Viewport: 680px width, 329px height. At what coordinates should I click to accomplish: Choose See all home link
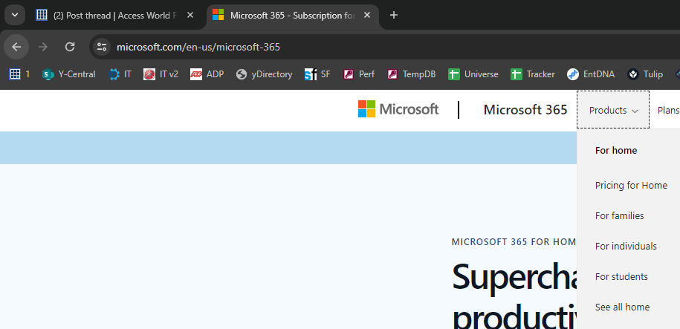[622, 307]
